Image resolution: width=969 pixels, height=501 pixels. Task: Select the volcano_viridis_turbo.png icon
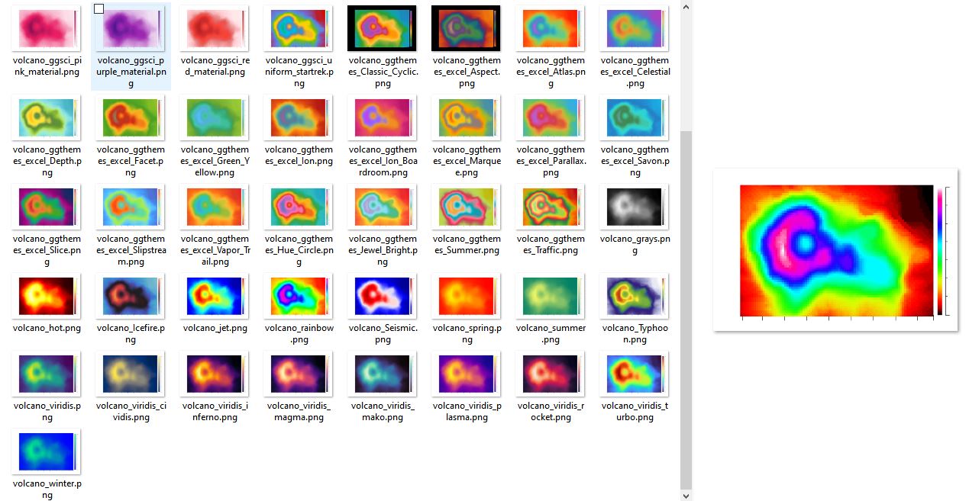point(634,374)
